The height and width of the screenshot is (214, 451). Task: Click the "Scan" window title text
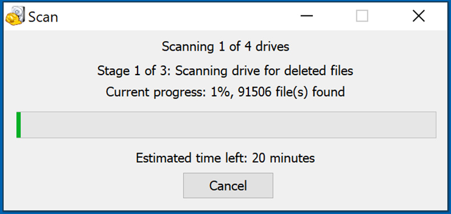[x=43, y=17]
